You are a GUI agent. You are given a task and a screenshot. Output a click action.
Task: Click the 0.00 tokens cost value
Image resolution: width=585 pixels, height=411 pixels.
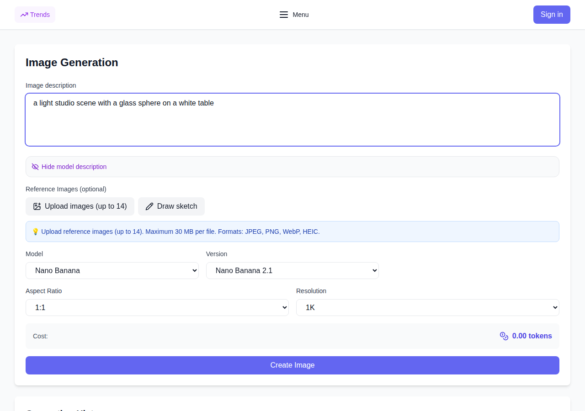532,336
